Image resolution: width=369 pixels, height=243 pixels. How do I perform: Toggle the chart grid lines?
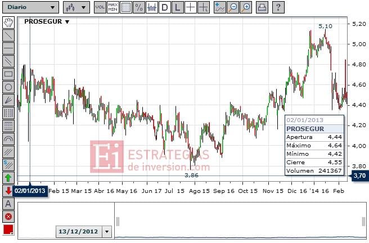(x=126, y=7)
